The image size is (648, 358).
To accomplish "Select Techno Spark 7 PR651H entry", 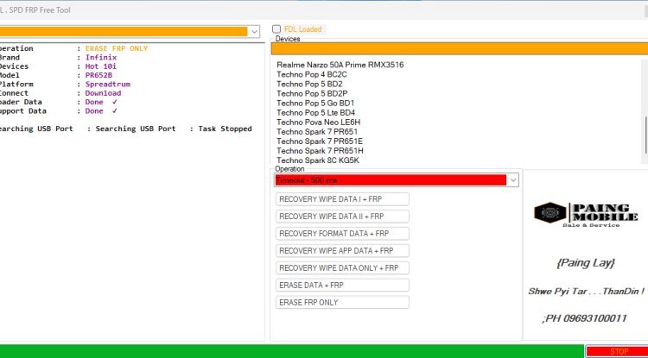I will click(320, 151).
